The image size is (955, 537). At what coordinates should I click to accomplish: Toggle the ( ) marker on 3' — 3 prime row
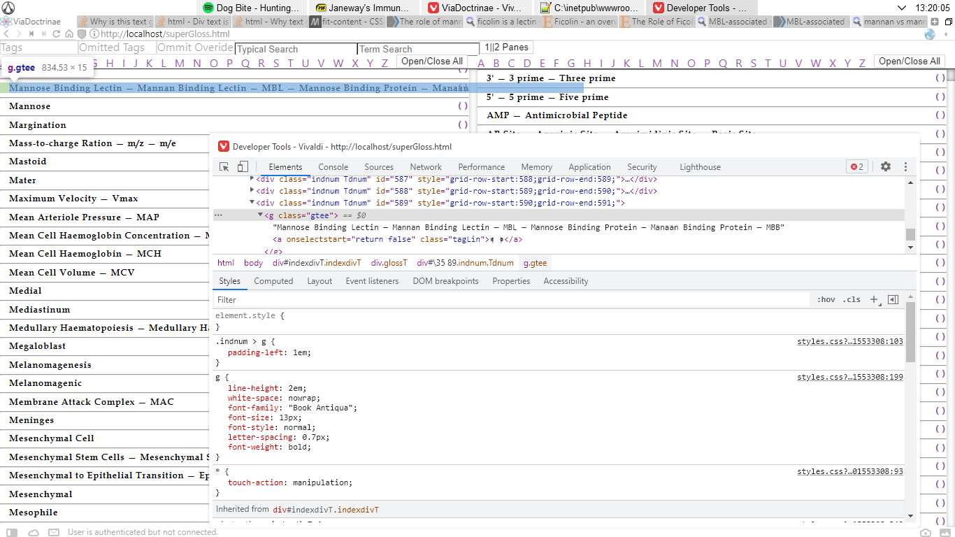point(940,78)
